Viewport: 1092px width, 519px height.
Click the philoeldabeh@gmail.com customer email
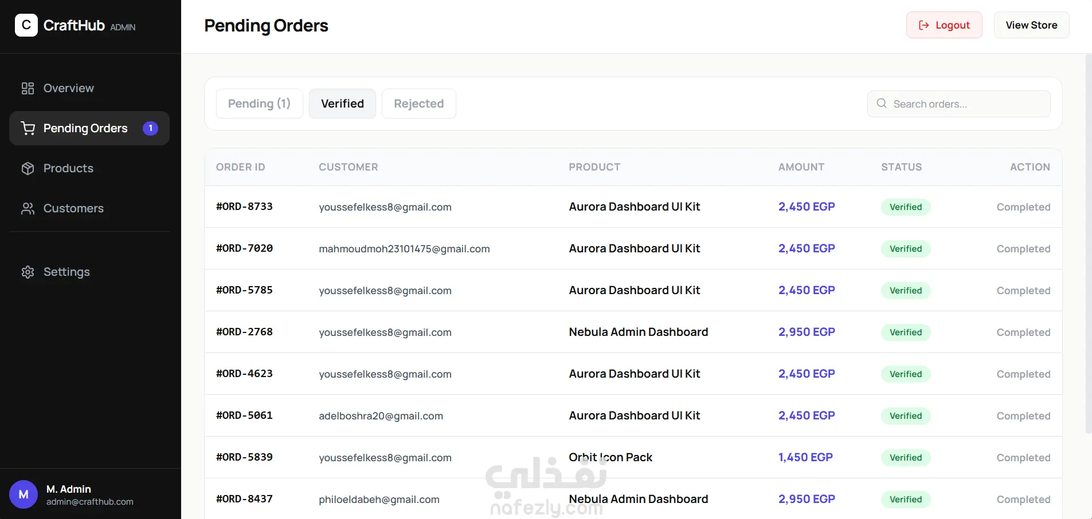pos(379,500)
